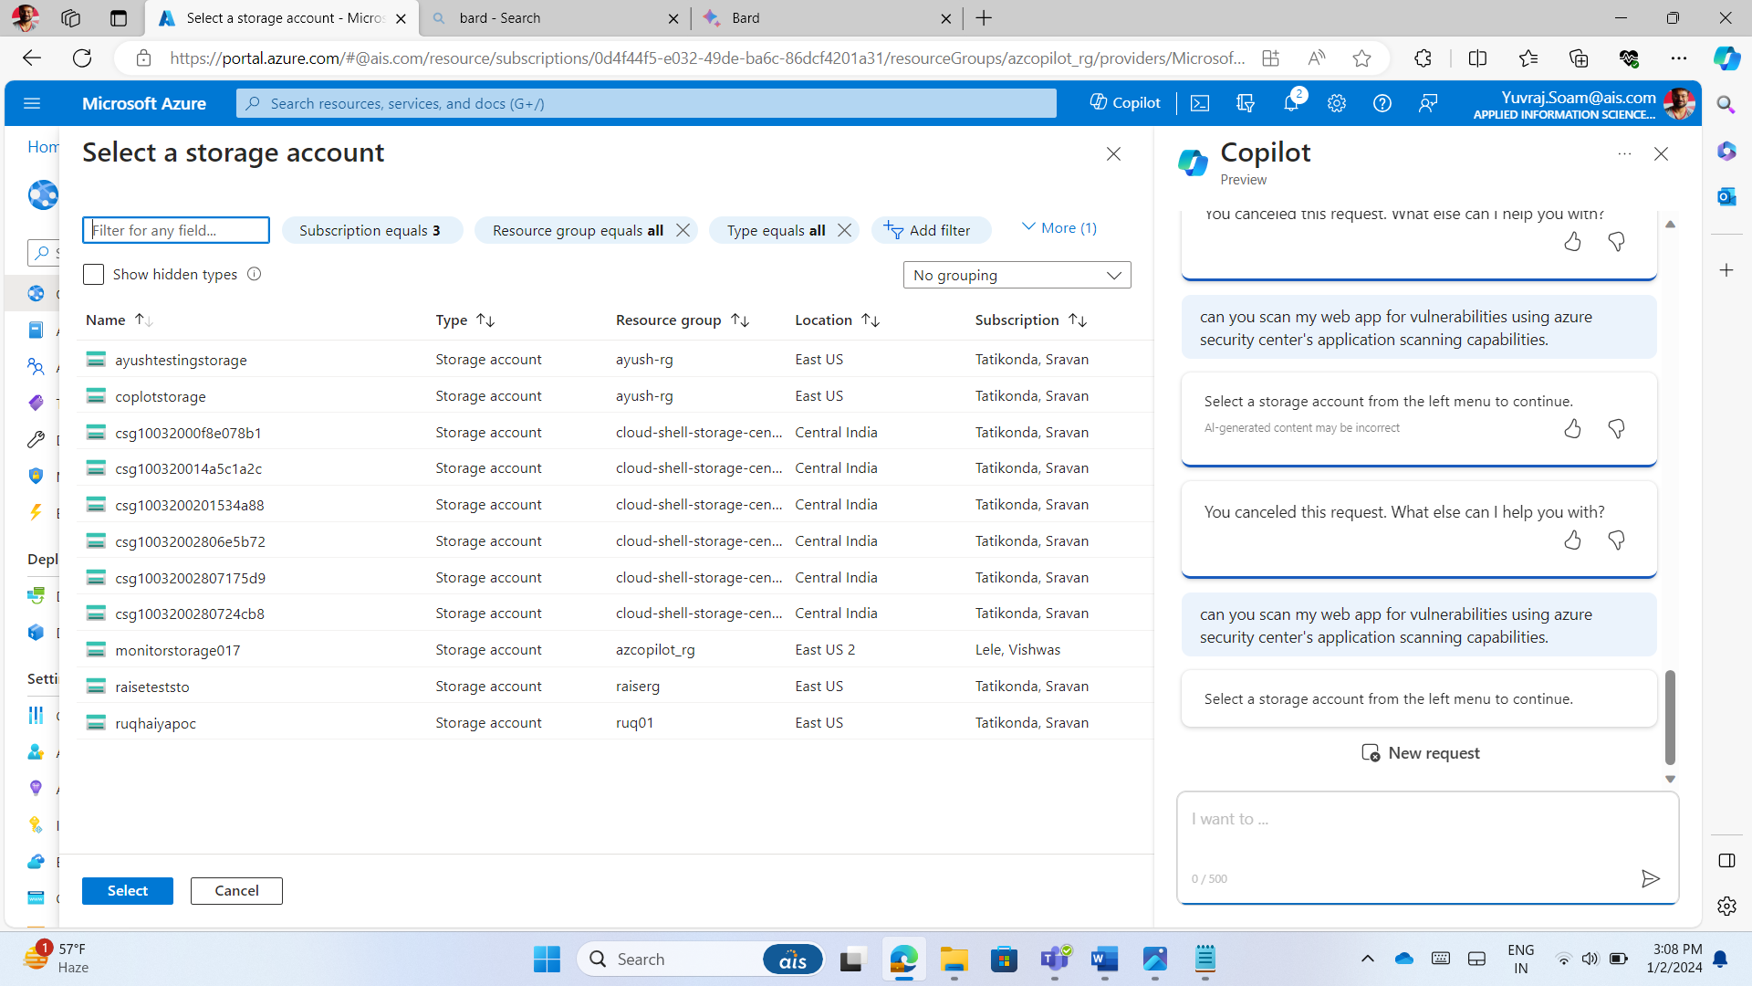Thumbs up the middle 'You canceled this request' reply
Screen dimensions: 1752x986
pyautogui.click(x=1572, y=540)
